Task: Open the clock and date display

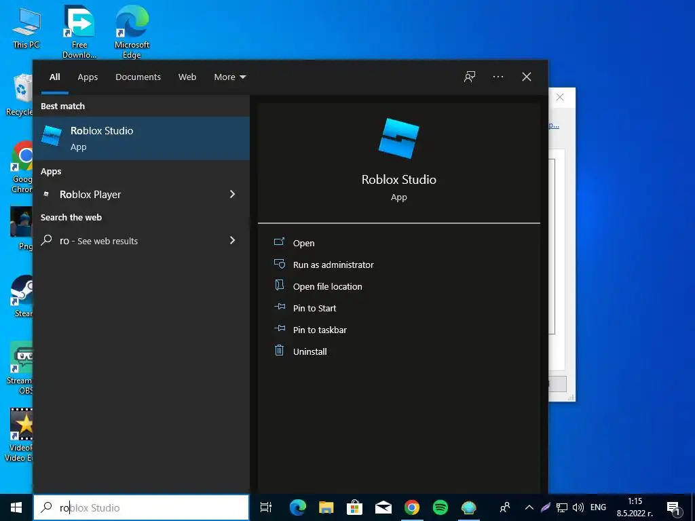Action: [635, 507]
